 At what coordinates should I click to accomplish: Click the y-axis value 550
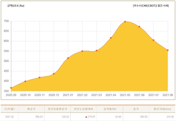(x=6, y=51)
